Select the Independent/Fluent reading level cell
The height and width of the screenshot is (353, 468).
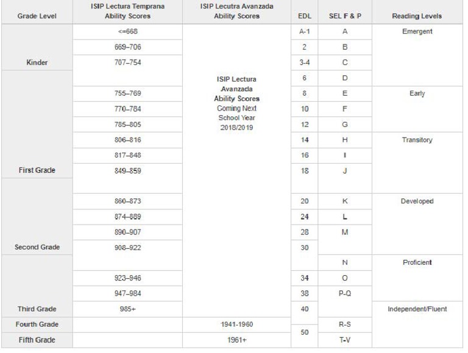point(417,309)
